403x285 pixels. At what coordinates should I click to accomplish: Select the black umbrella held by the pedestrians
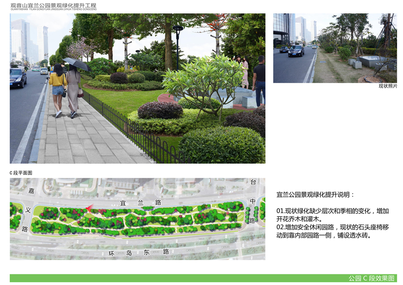76,64
